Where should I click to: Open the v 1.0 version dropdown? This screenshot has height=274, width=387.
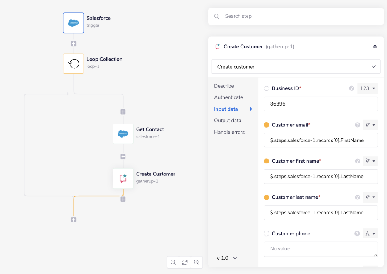click(x=226, y=258)
